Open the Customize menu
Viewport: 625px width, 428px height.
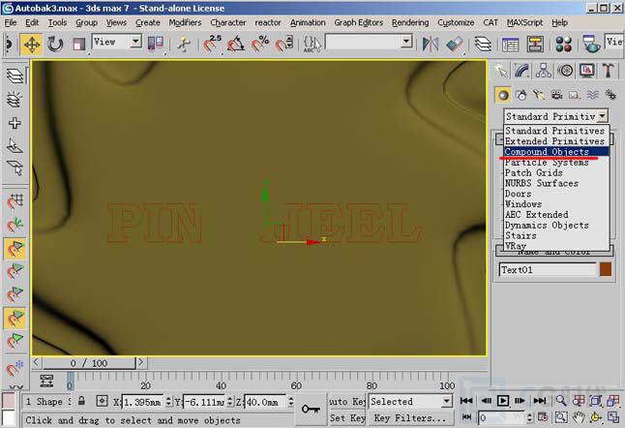456,22
